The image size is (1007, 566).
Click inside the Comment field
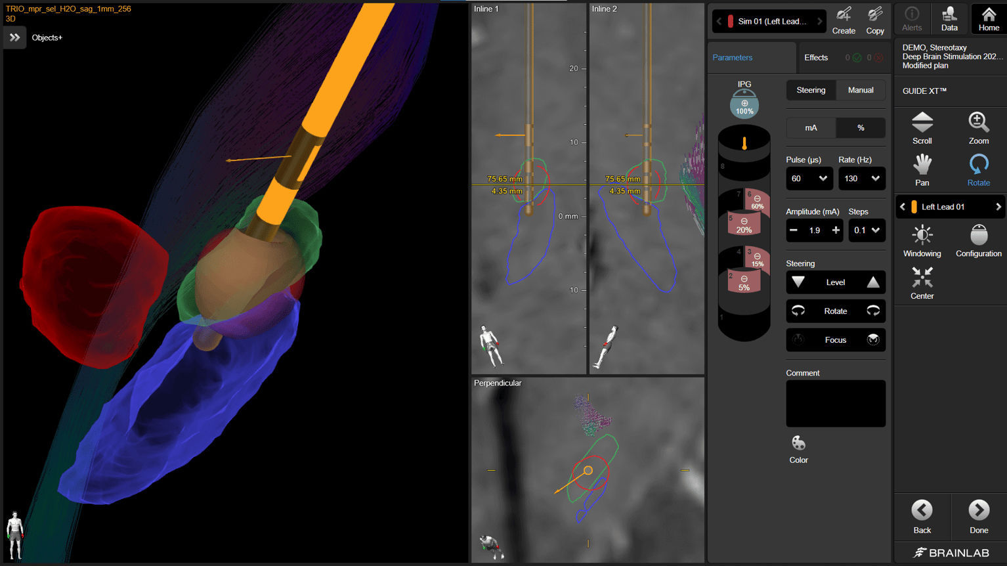pyautogui.click(x=835, y=403)
